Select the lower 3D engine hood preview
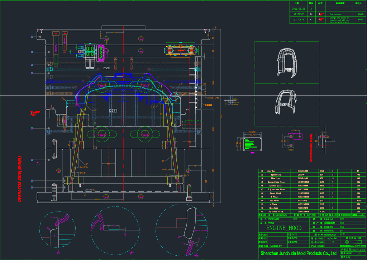Viewport: 367px width, 260px height. click(x=286, y=102)
